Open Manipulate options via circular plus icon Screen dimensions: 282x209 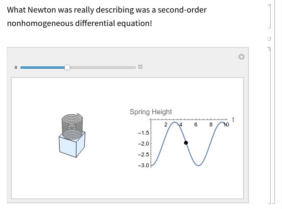(242, 57)
